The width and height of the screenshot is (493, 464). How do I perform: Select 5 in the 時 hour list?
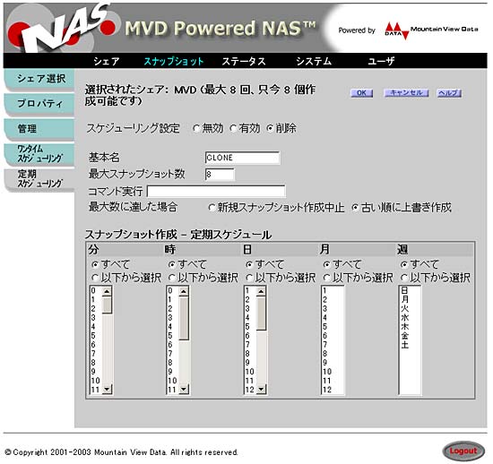pos(170,336)
